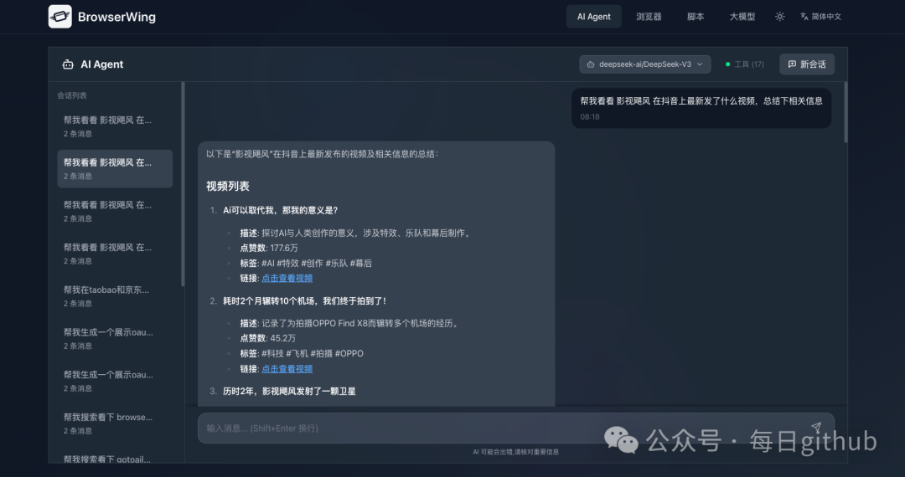905x477 pixels.
Task: Click the chat area vertical scrollbar
Action: [846, 112]
